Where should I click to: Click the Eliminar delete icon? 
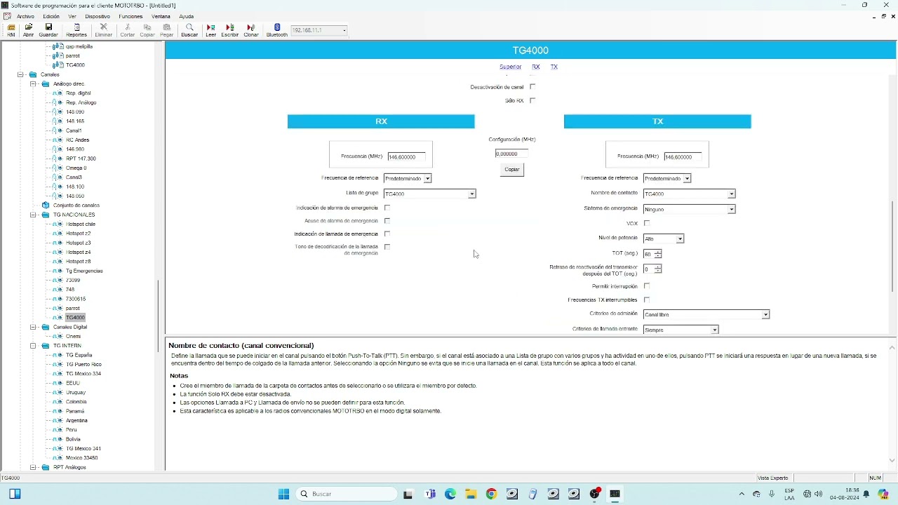point(104,30)
